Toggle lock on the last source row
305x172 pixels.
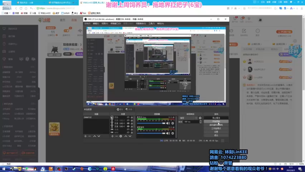point(132,132)
